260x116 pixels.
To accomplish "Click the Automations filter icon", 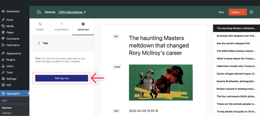I will (x=61, y=24).
